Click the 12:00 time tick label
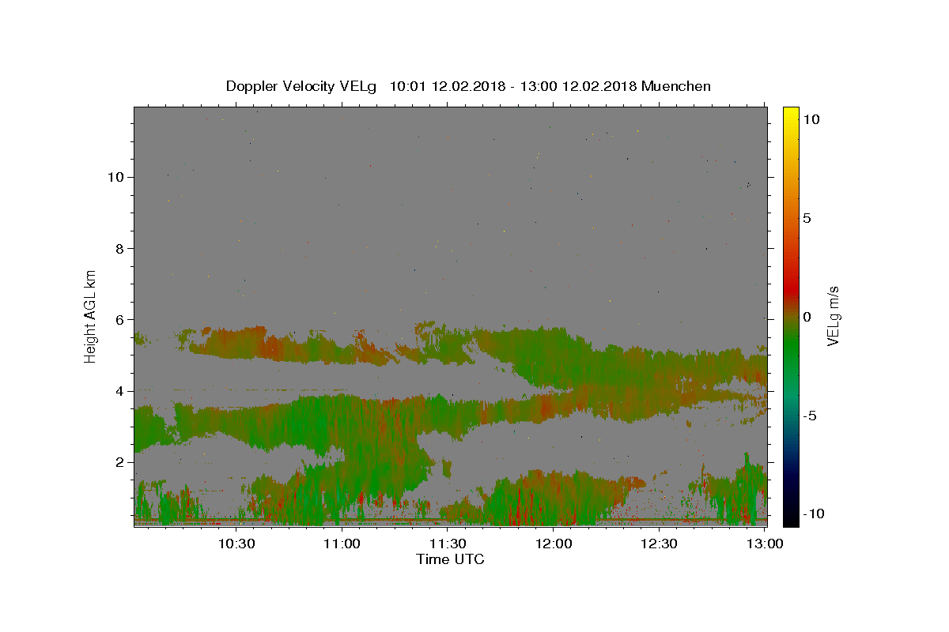 coord(554,544)
